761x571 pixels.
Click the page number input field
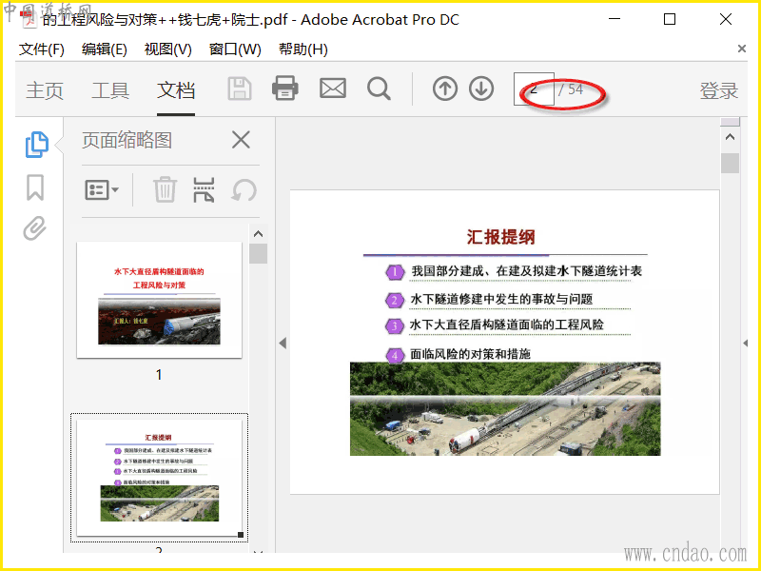[534, 89]
